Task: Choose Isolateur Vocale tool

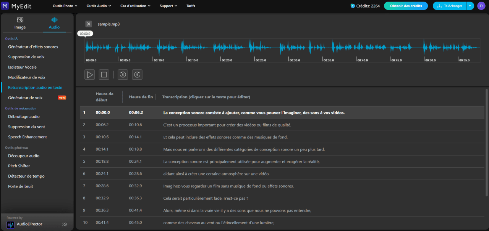Action: coord(23,67)
